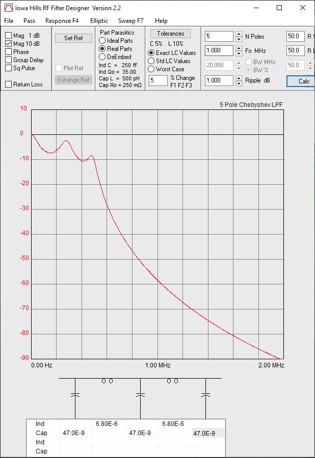This screenshot has height=458, width=315.
Task: Open the Pass menu
Action: pyautogui.click(x=29, y=21)
